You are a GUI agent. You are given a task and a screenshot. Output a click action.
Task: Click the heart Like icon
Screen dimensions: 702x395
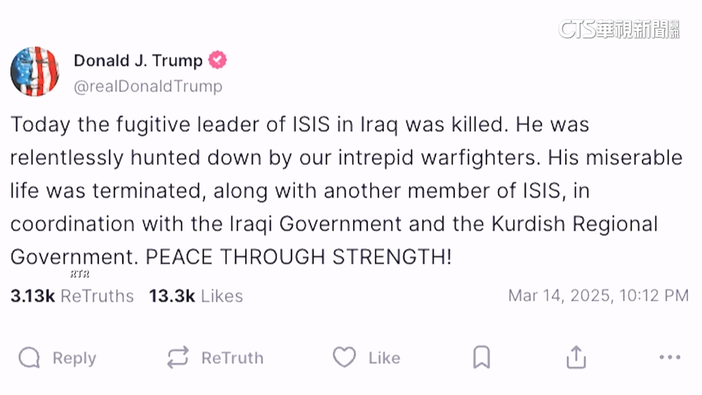pyautogui.click(x=344, y=358)
